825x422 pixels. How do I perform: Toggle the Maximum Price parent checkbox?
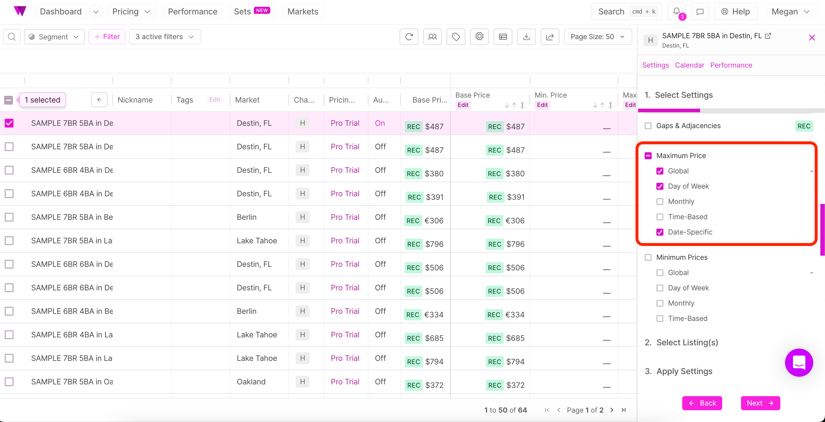click(648, 156)
